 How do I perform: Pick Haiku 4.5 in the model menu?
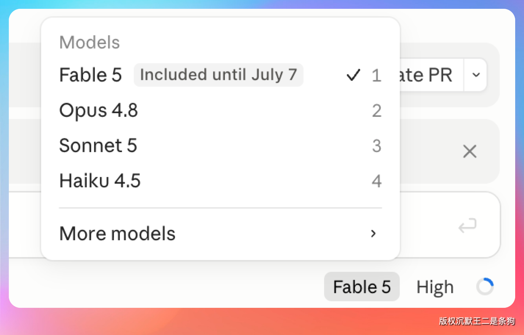click(220, 181)
